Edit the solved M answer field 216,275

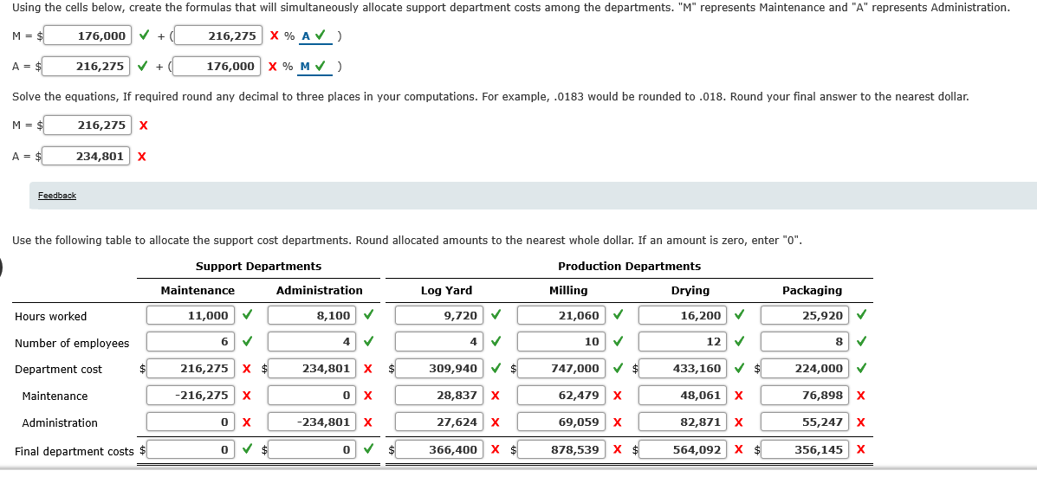tap(87, 125)
